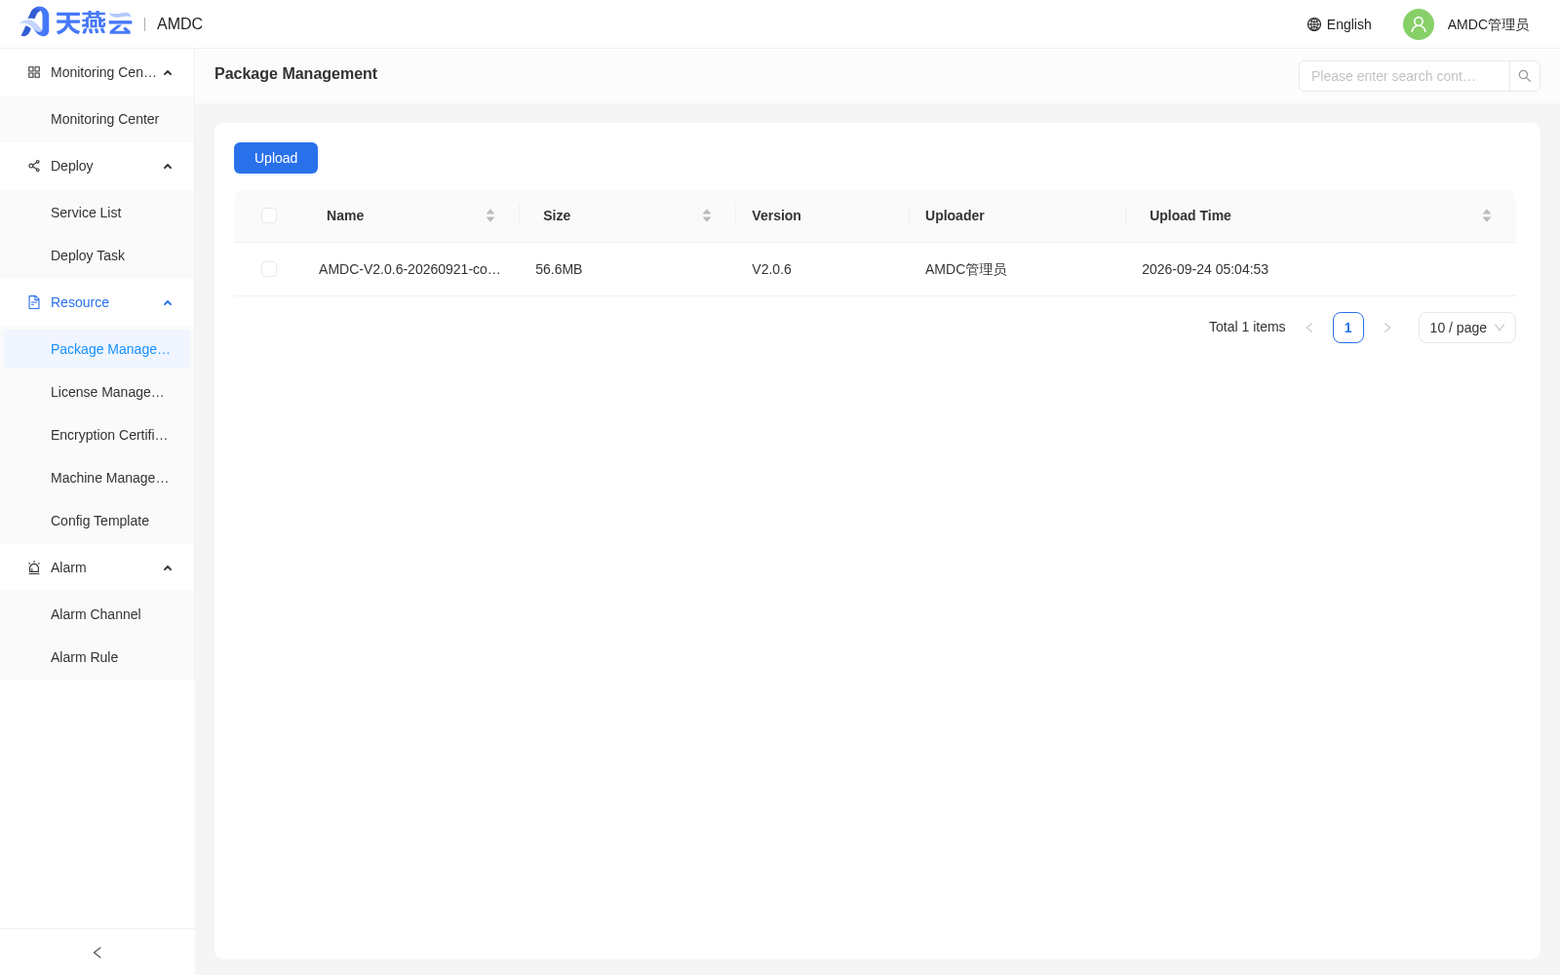Collapse the sidebar with the left arrow

97,953
